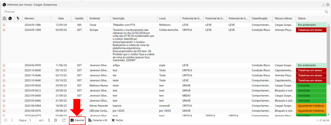This screenshot has height=125, width=331.
Task: Select red 'Tratativas em atraso' status of 2024-09-1098
Action: (x=311, y=30)
